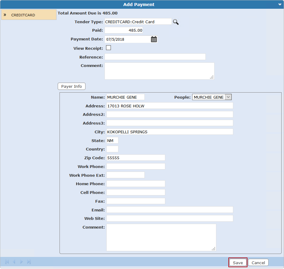Select the CREDITCARD sidebar item
Screen dimensions: 284x269
(x=23, y=15)
